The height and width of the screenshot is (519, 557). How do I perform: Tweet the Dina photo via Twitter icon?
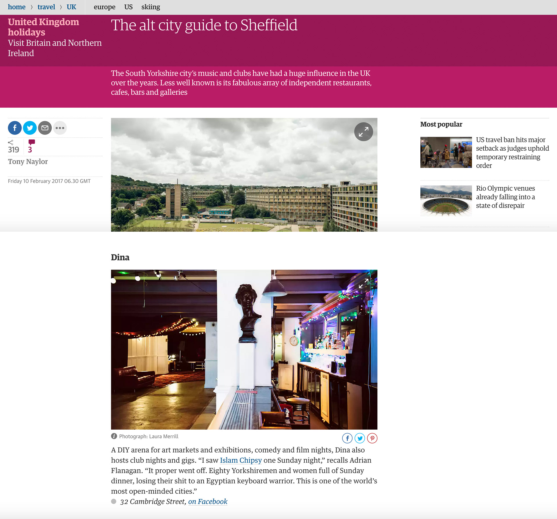[360, 438]
